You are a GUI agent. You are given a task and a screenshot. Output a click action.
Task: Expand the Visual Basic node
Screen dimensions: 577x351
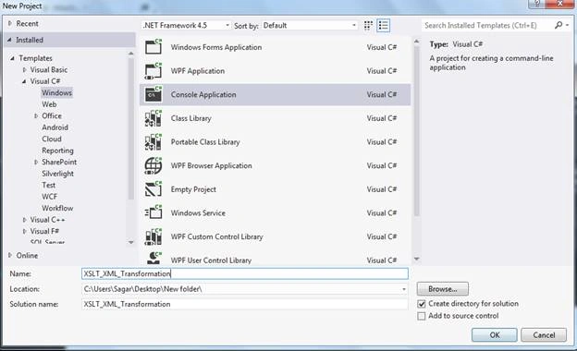[24, 70]
